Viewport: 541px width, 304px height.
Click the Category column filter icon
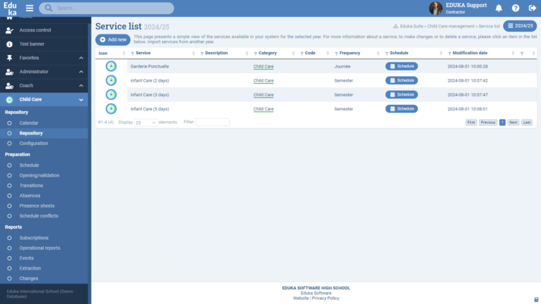pos(254,53)
